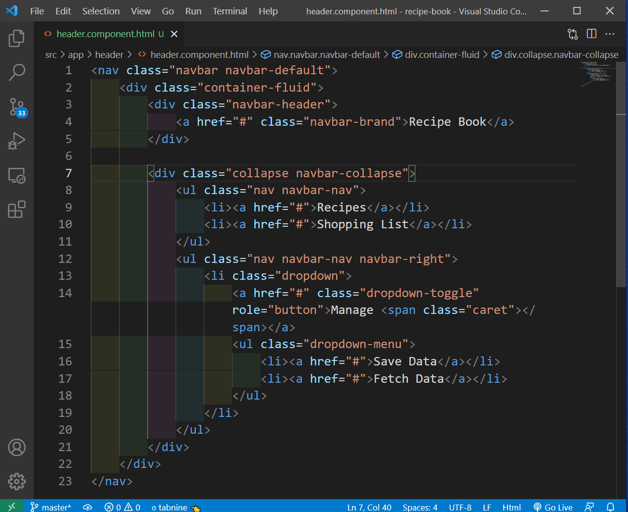
Task: Expand div.collapse.navbar-collapse breadcrumb
Action: [555, 54]
